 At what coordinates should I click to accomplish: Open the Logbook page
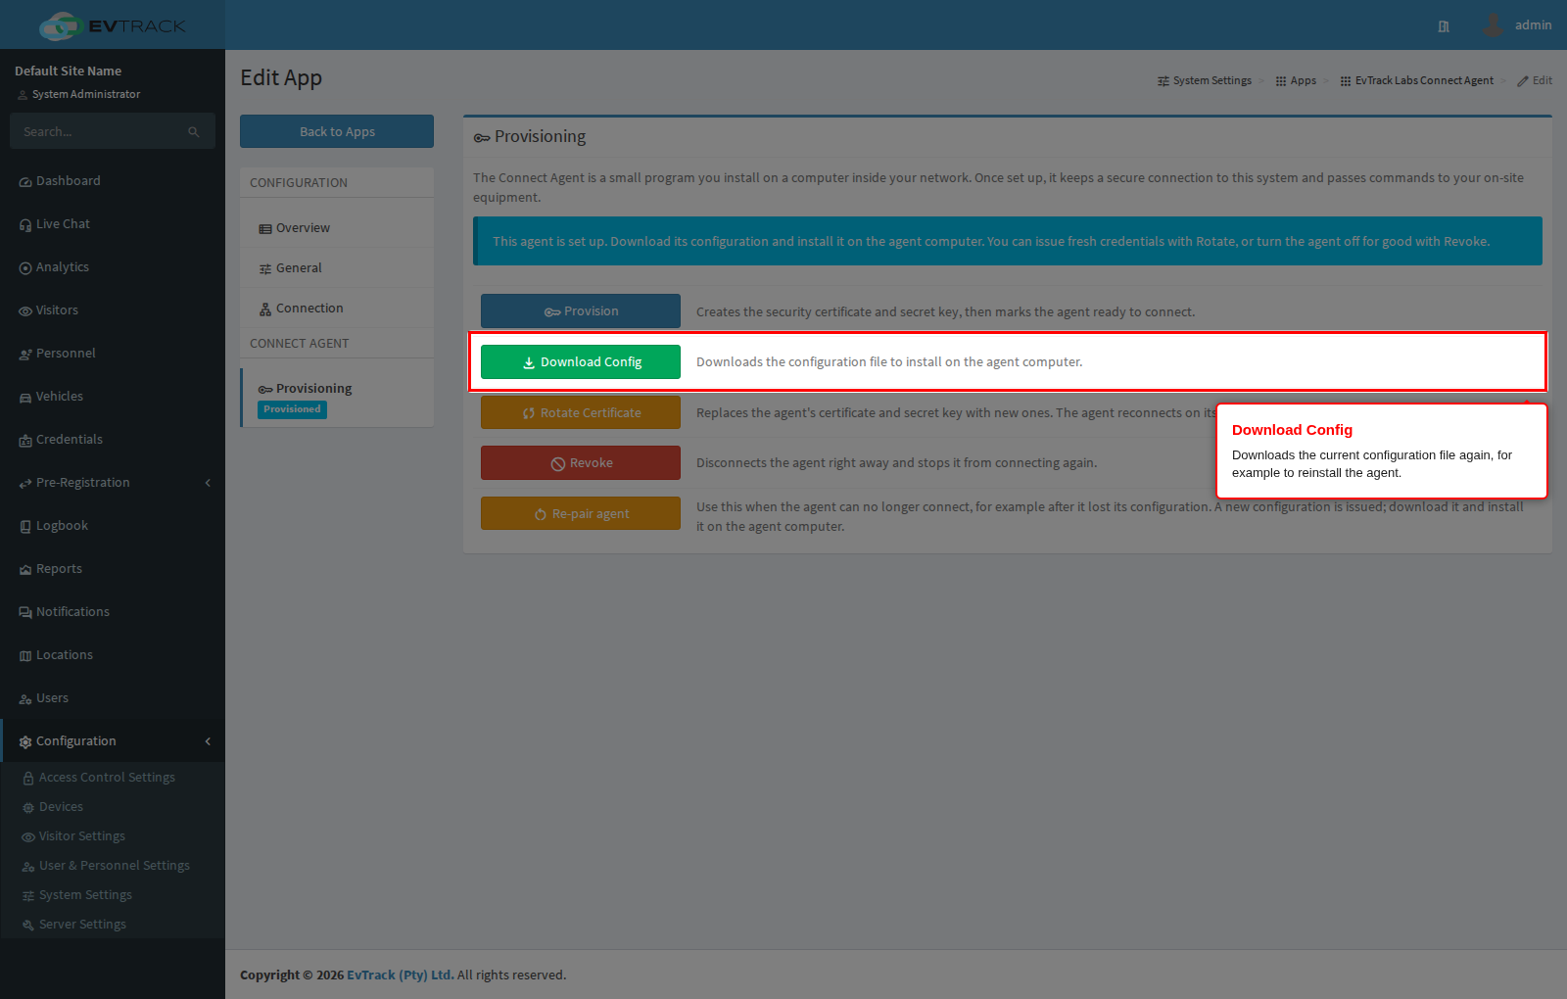(x=113, y=526)
